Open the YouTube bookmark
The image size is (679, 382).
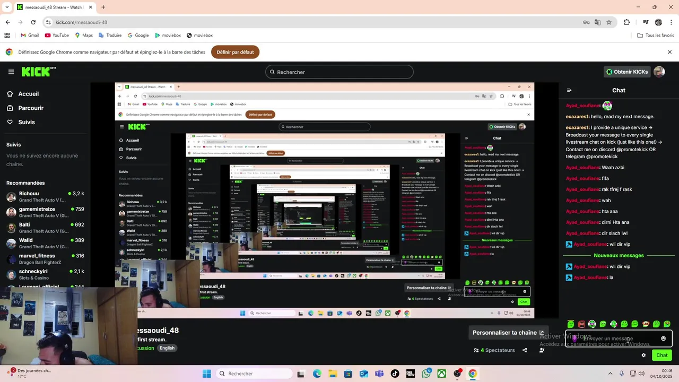point(57,36)
